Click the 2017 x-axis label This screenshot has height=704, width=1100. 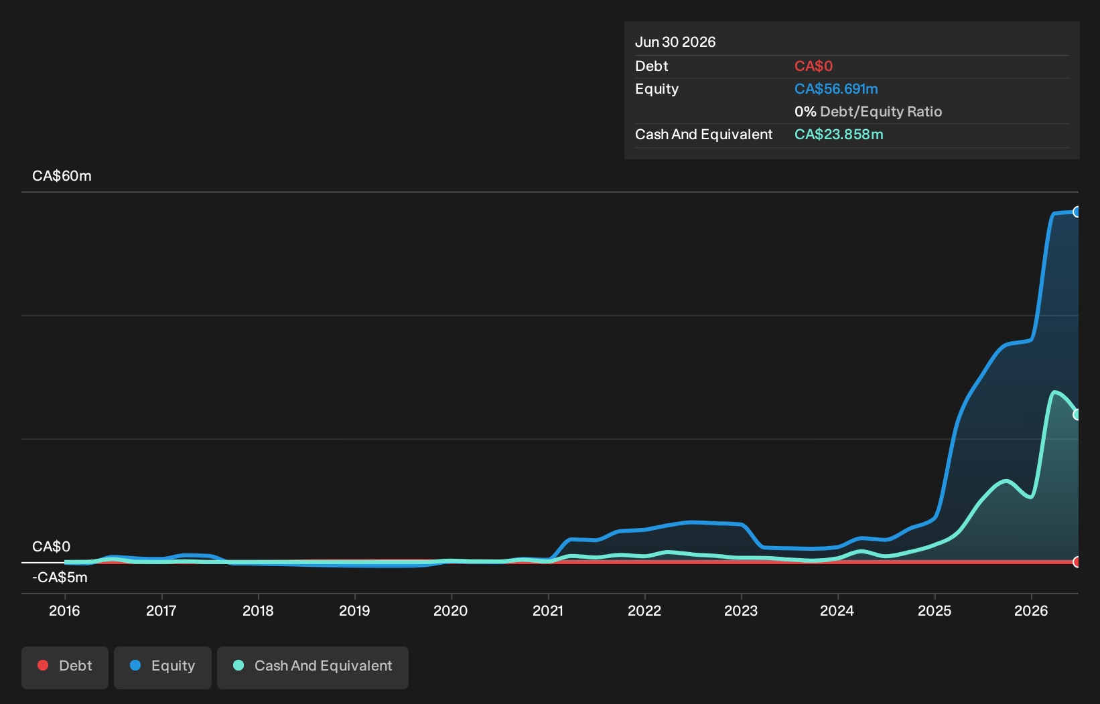(x=161, y=611)
